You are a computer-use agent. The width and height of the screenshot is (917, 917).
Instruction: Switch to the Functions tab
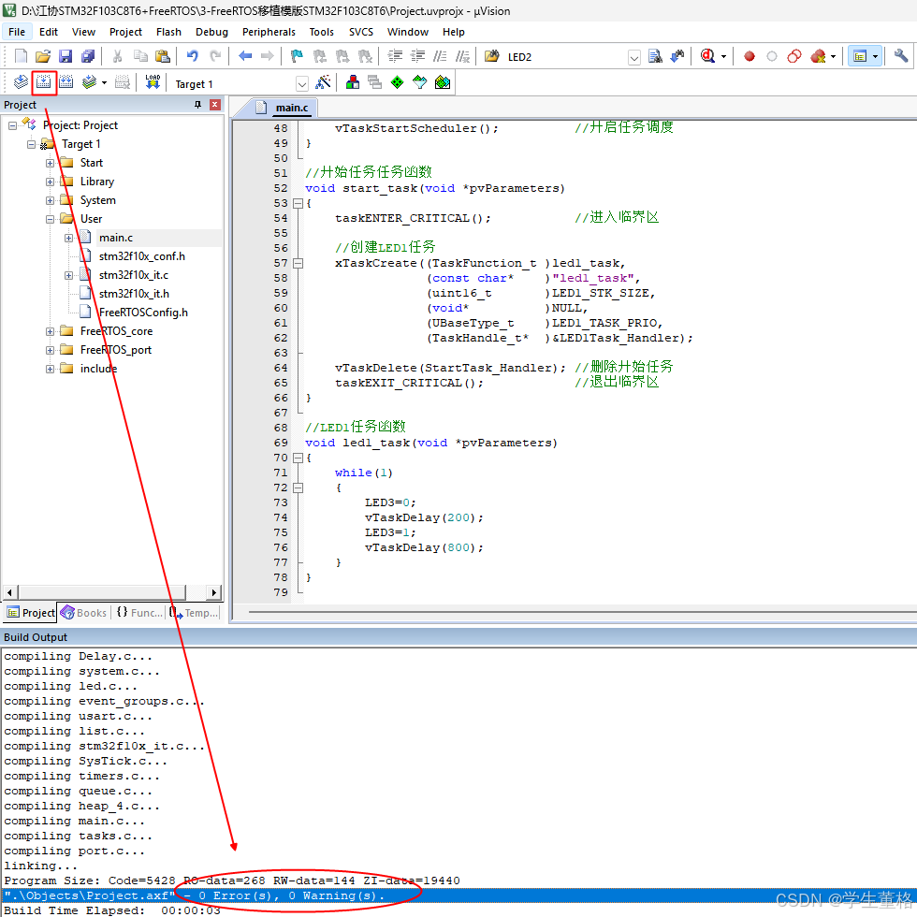tap(139, 612)
